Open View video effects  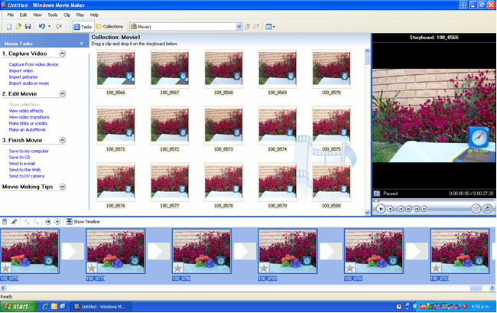click(26, 111)
